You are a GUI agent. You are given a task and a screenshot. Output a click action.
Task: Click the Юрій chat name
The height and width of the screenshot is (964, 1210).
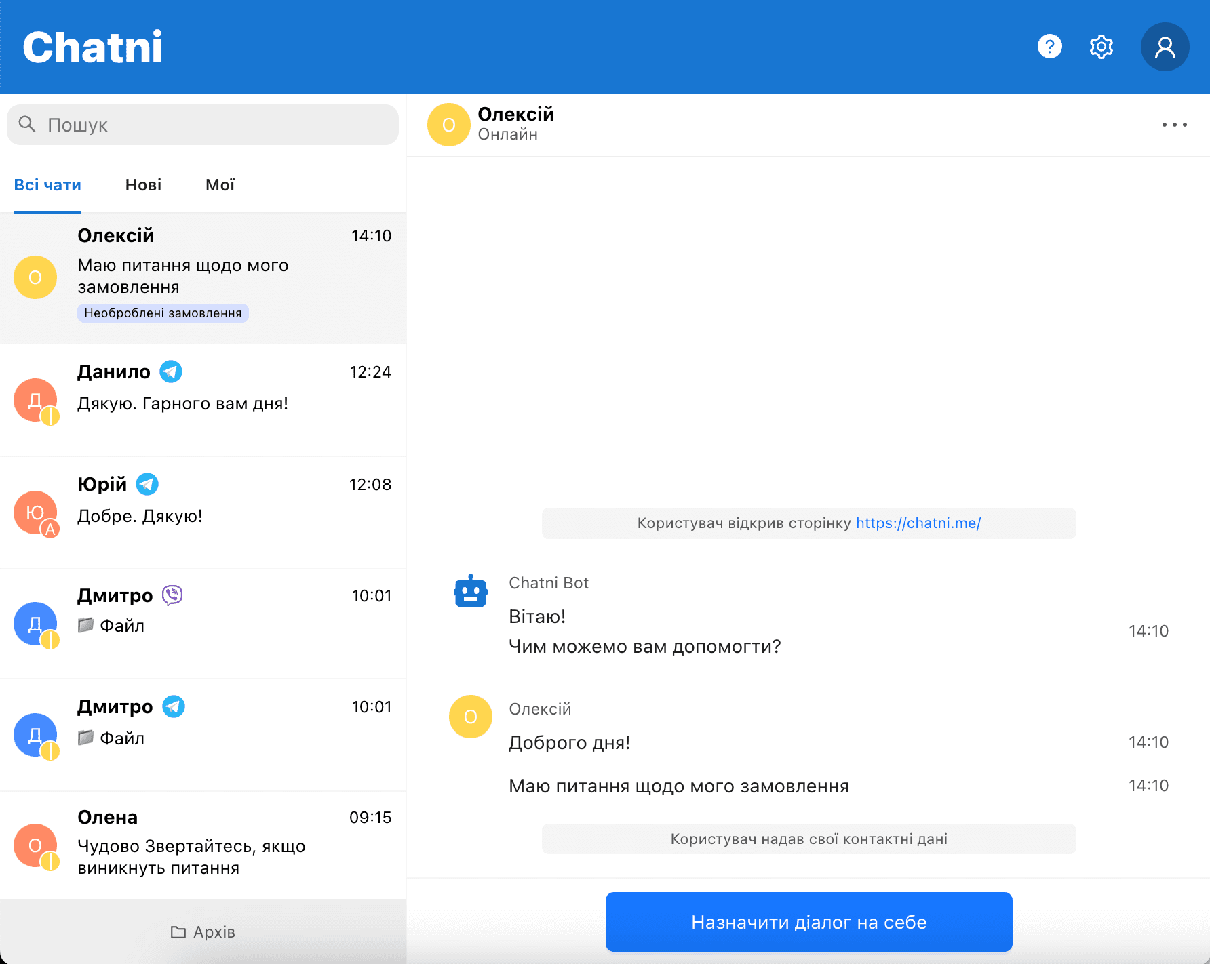(x=102, y=484)
